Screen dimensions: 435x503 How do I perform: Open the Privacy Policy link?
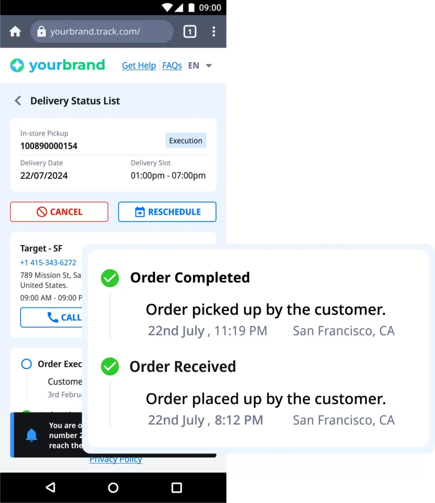point(116,460)
